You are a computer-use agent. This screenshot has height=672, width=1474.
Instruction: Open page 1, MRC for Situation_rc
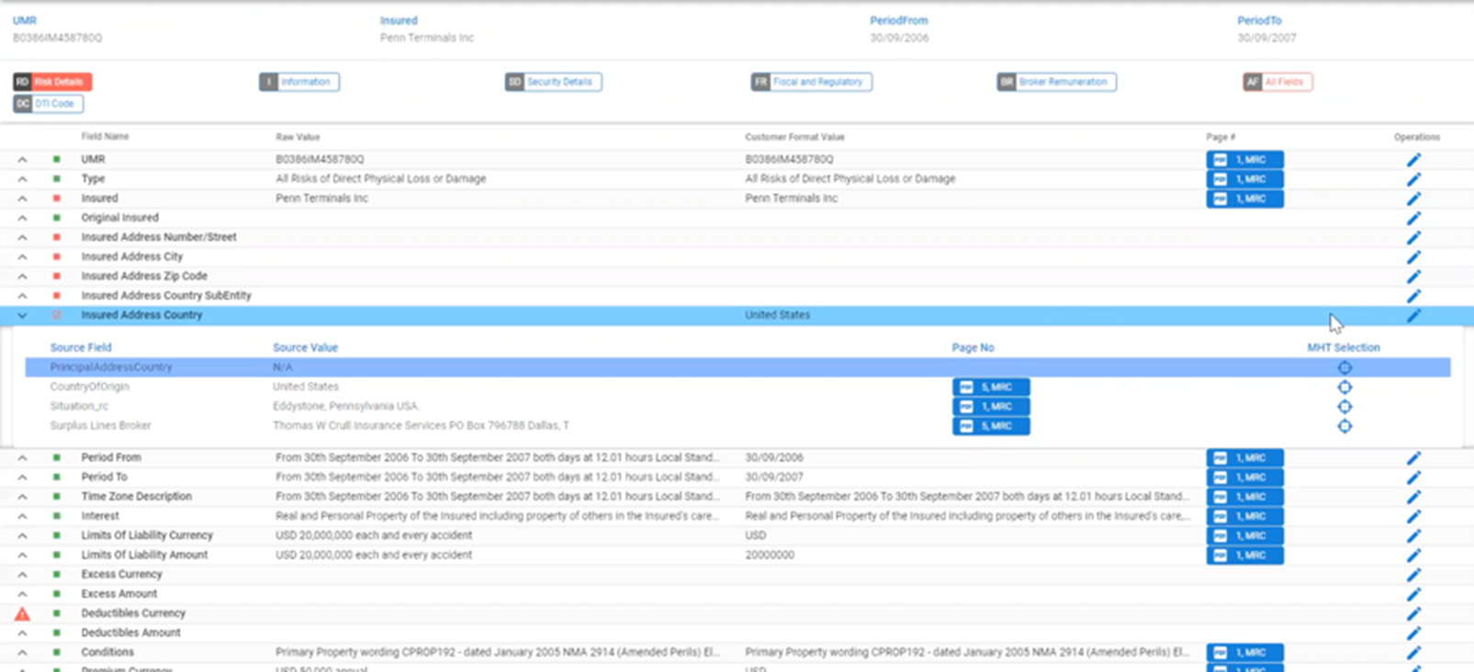coord(991,407)
